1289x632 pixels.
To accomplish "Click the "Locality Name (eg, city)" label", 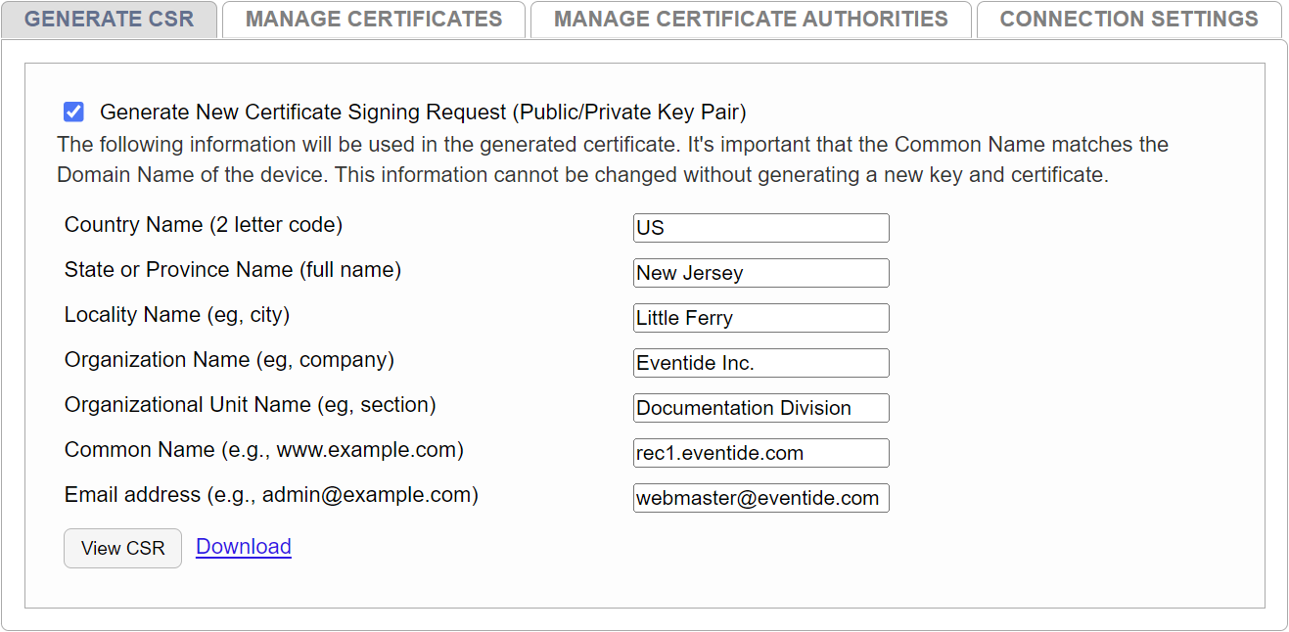I will pos(177,315).
